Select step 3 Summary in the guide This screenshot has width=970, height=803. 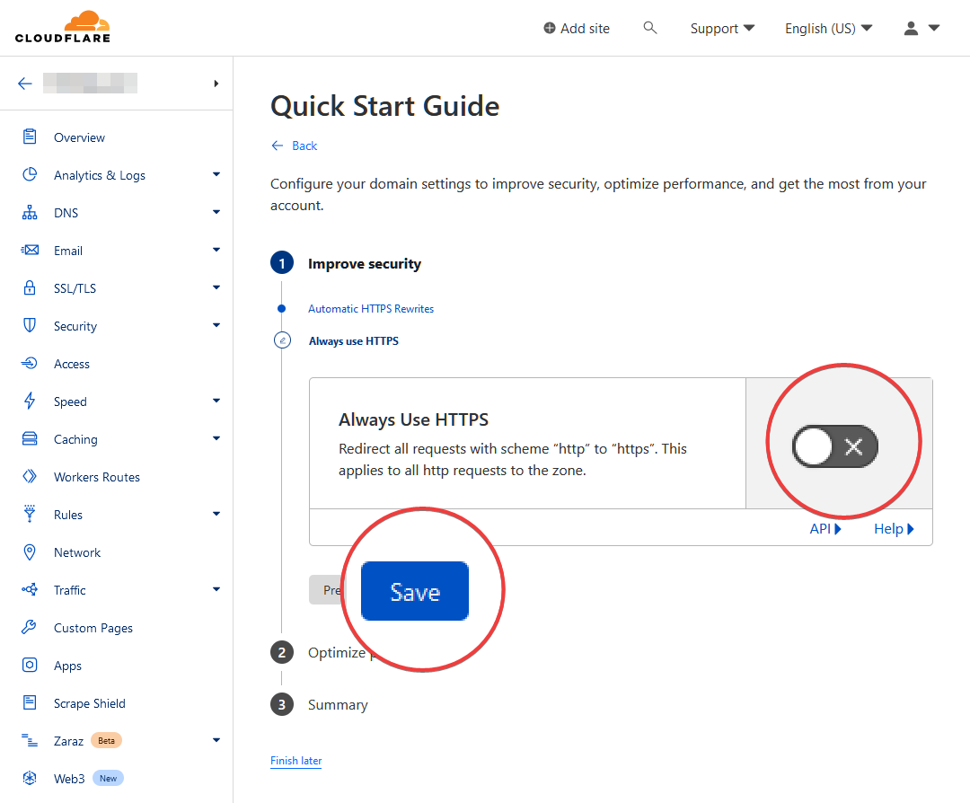(338, 704)
